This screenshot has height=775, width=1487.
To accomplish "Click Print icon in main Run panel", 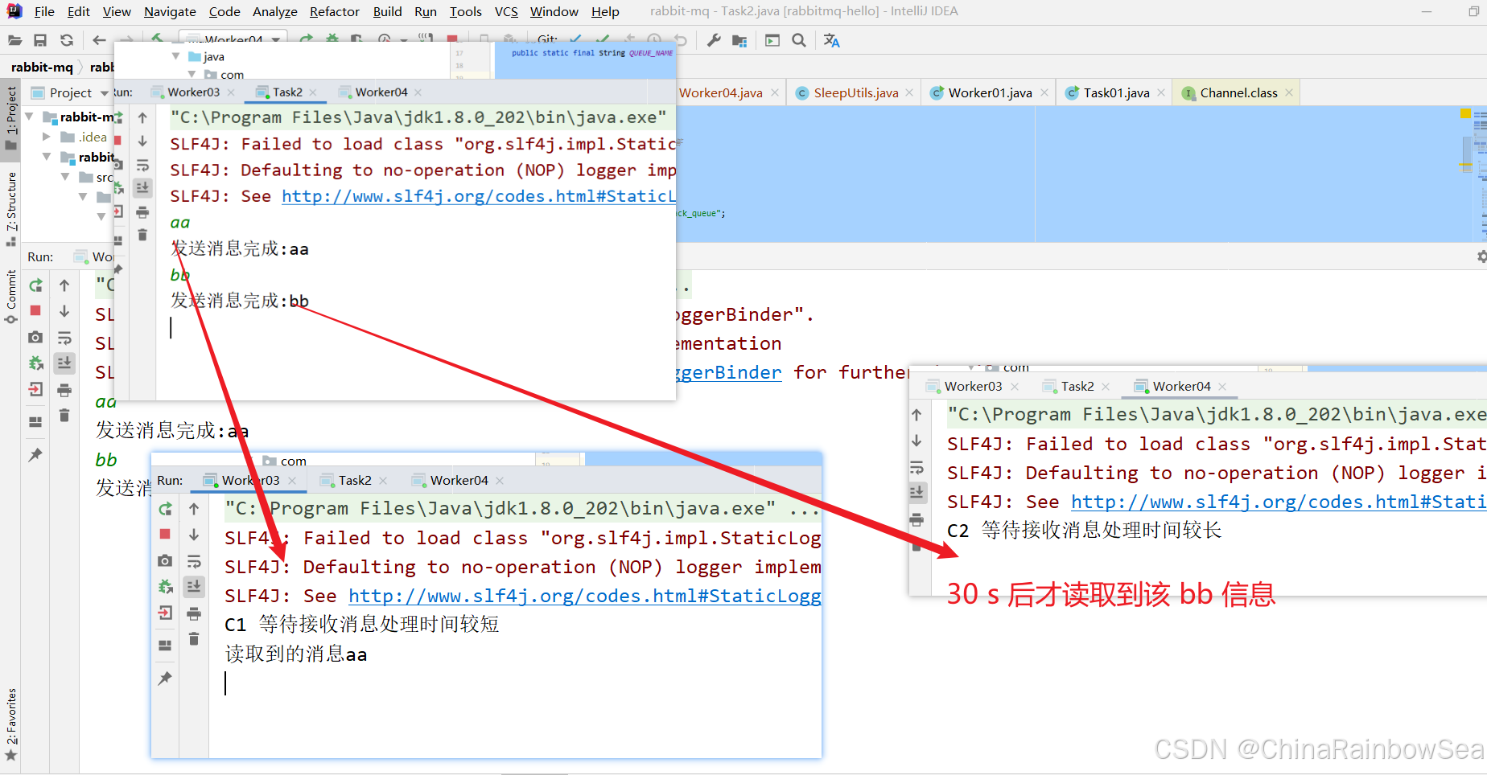I will coord(64,390).
